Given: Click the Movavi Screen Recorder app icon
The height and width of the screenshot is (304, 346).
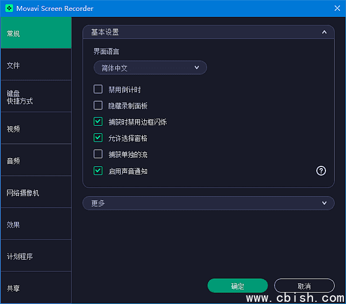Looking at the screenshot, I should point(9,8).
